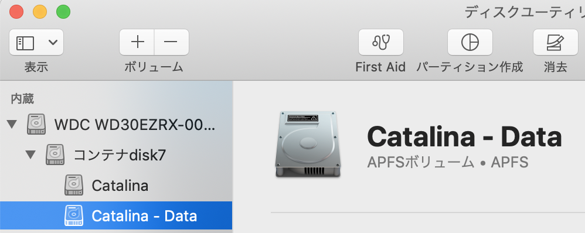This screenshot has height=233, width=585.
Task: Remove a volume with the minus button
Action: click(171, 42)
